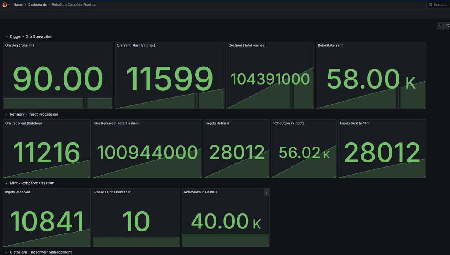Click the Ore Dug (Total RT) panel title
Image resolution: width=450 pixels, height=255 pixels.
click(x=19, y=46)
